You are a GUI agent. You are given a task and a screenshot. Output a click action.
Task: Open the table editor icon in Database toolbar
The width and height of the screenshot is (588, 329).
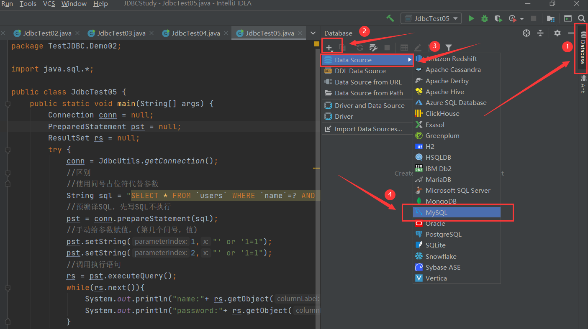tap(404, 48)
